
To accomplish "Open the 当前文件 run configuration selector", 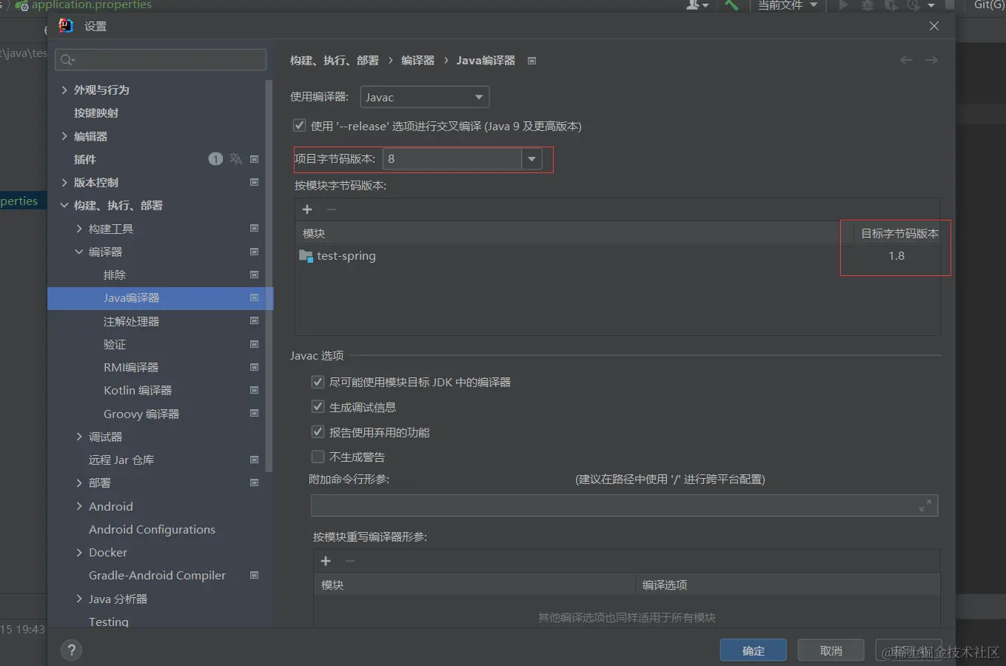I will [788, 5].
